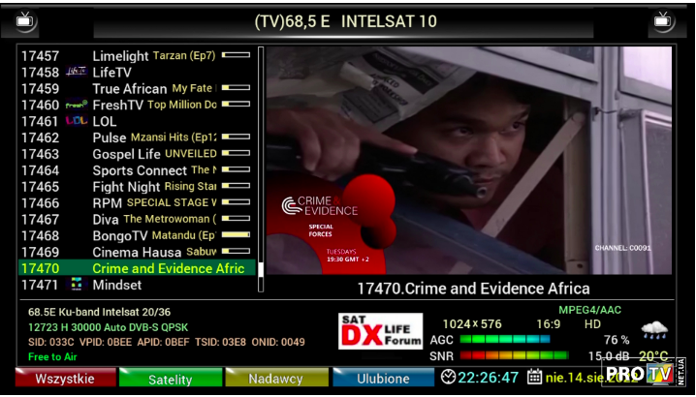Open the SAT DX Life Forum logo
Viewport: 696px width, 397px height.
click(381, 331)
